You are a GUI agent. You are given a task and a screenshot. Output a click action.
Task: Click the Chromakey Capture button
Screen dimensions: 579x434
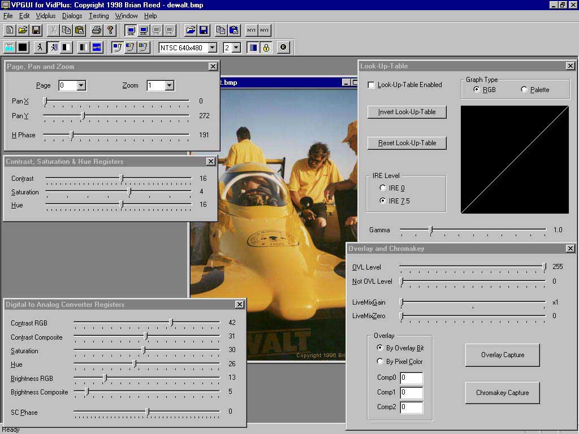(502, 393)
